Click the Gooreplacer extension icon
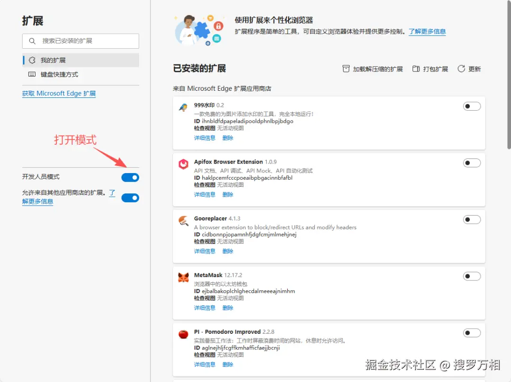 point(184,220)
